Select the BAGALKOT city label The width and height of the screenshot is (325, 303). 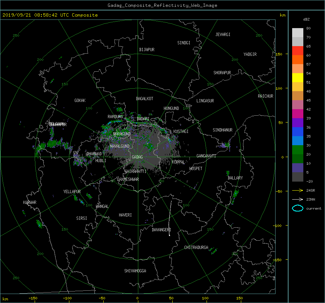[144, 99]
